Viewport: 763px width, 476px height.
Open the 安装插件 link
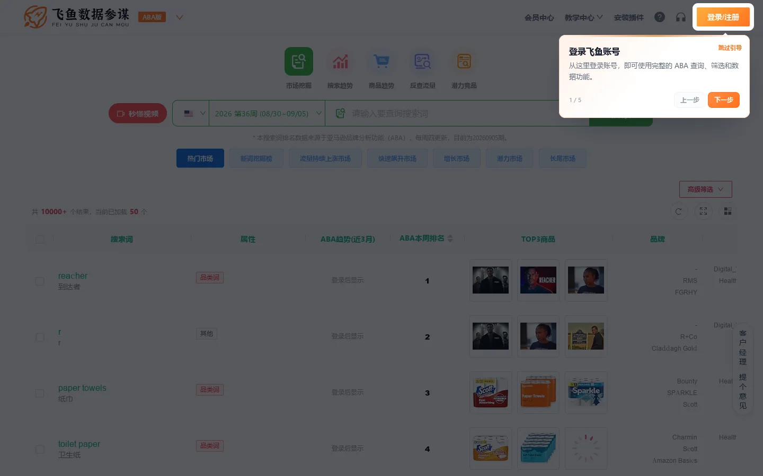(x=628, y=17)
